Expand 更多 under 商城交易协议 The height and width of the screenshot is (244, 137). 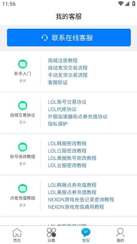(x=23, y=122)
